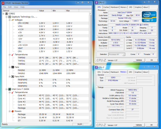Click the CAS# Latency value field

pos(132,96)
